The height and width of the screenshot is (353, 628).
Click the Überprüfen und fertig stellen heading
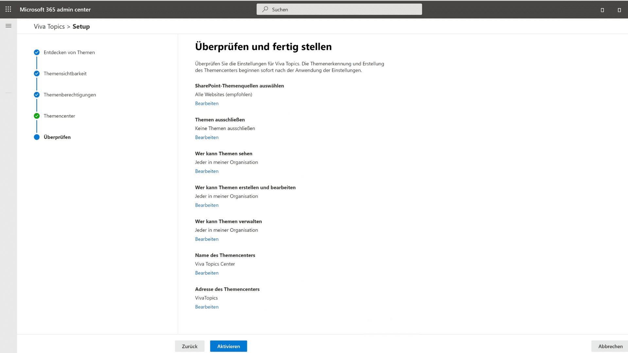point(263,47)
